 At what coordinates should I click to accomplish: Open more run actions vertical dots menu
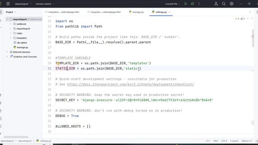199,4
